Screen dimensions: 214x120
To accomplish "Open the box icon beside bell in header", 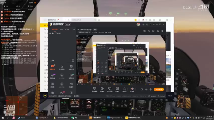I will [153, 31].
